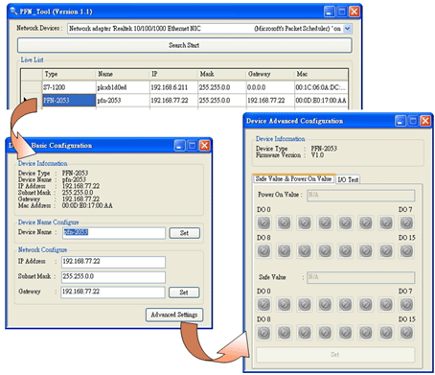Image resolution: width=435 pixels, height=375 pixels.
Task: Close the Device Advanced Configuration window
Action: click(x=424, y=121)
